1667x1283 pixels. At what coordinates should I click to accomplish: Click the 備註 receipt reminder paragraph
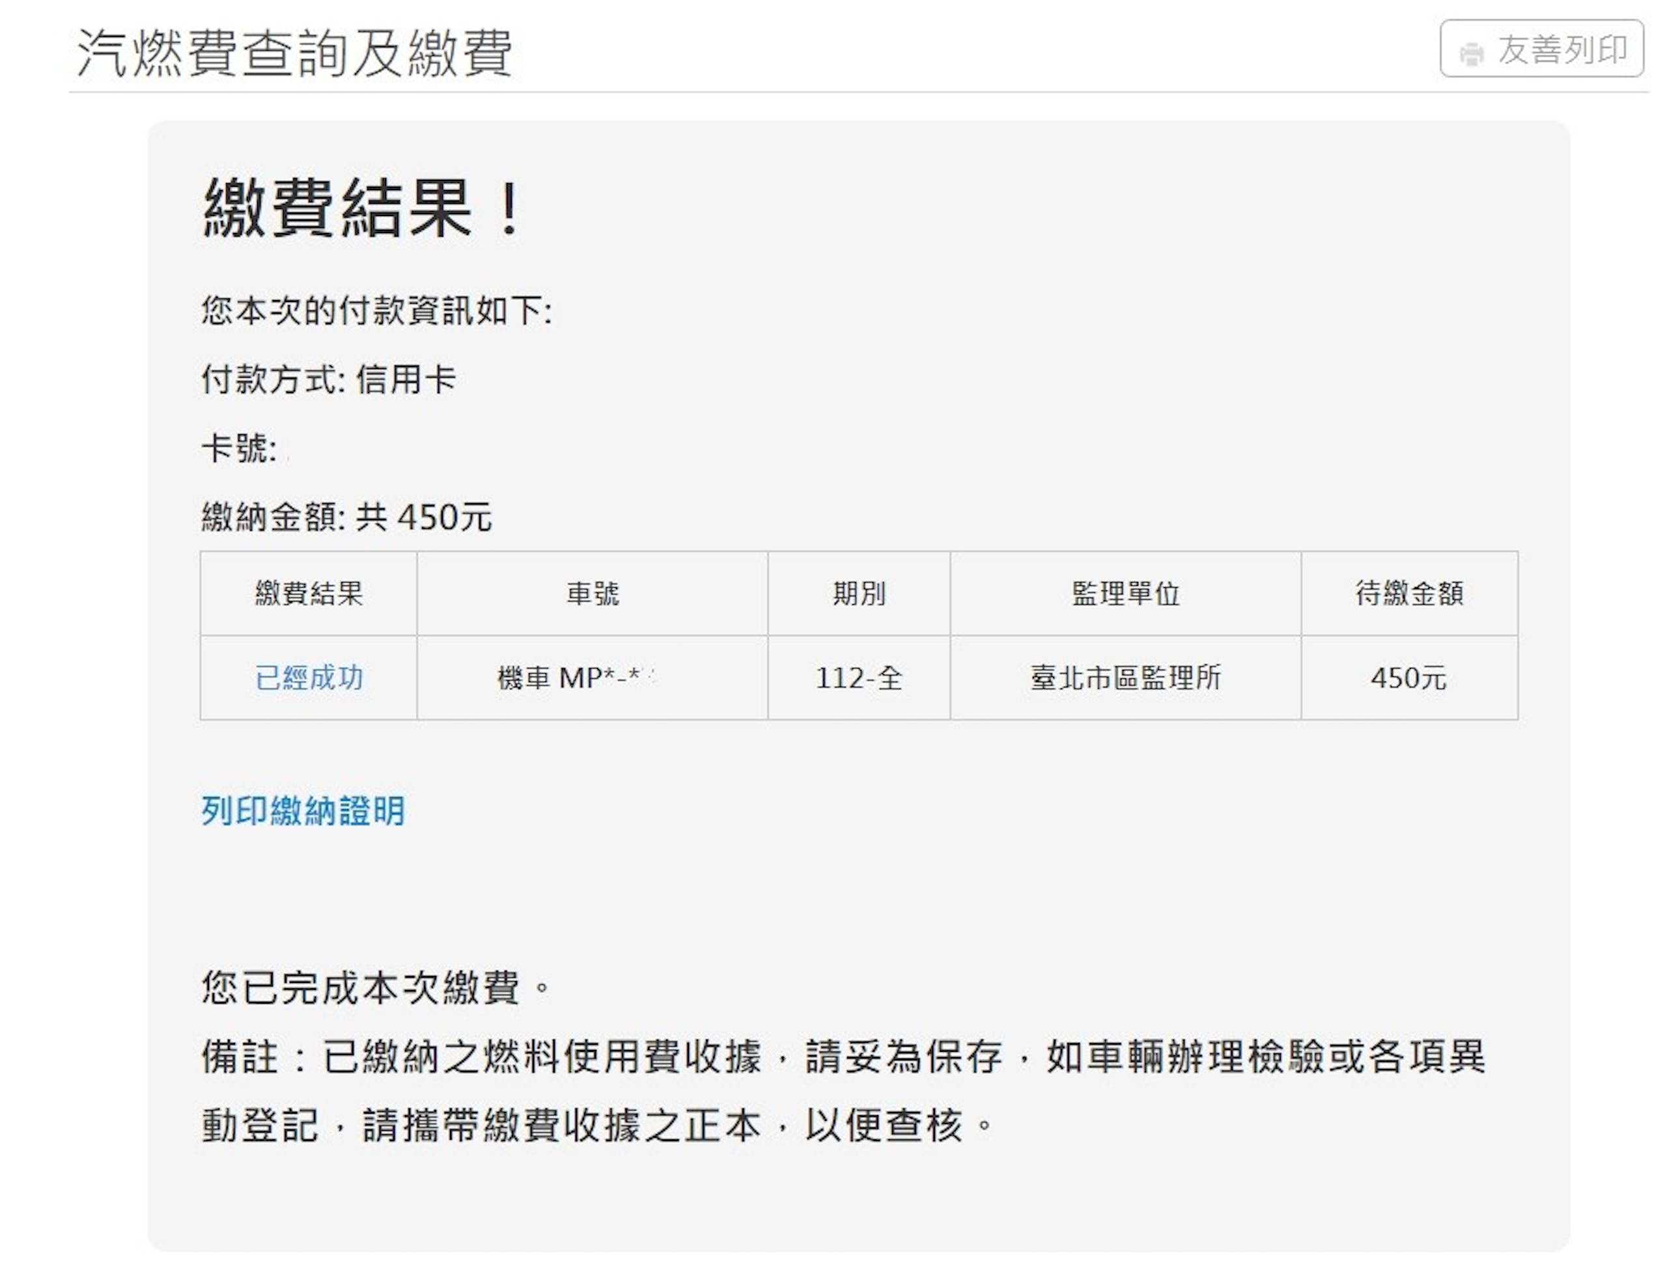[843, 1091]
